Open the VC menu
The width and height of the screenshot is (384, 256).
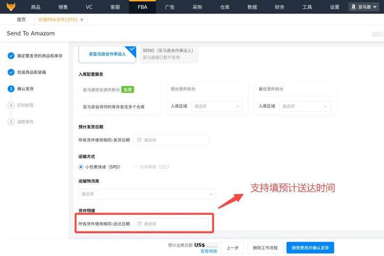[89, 7]
